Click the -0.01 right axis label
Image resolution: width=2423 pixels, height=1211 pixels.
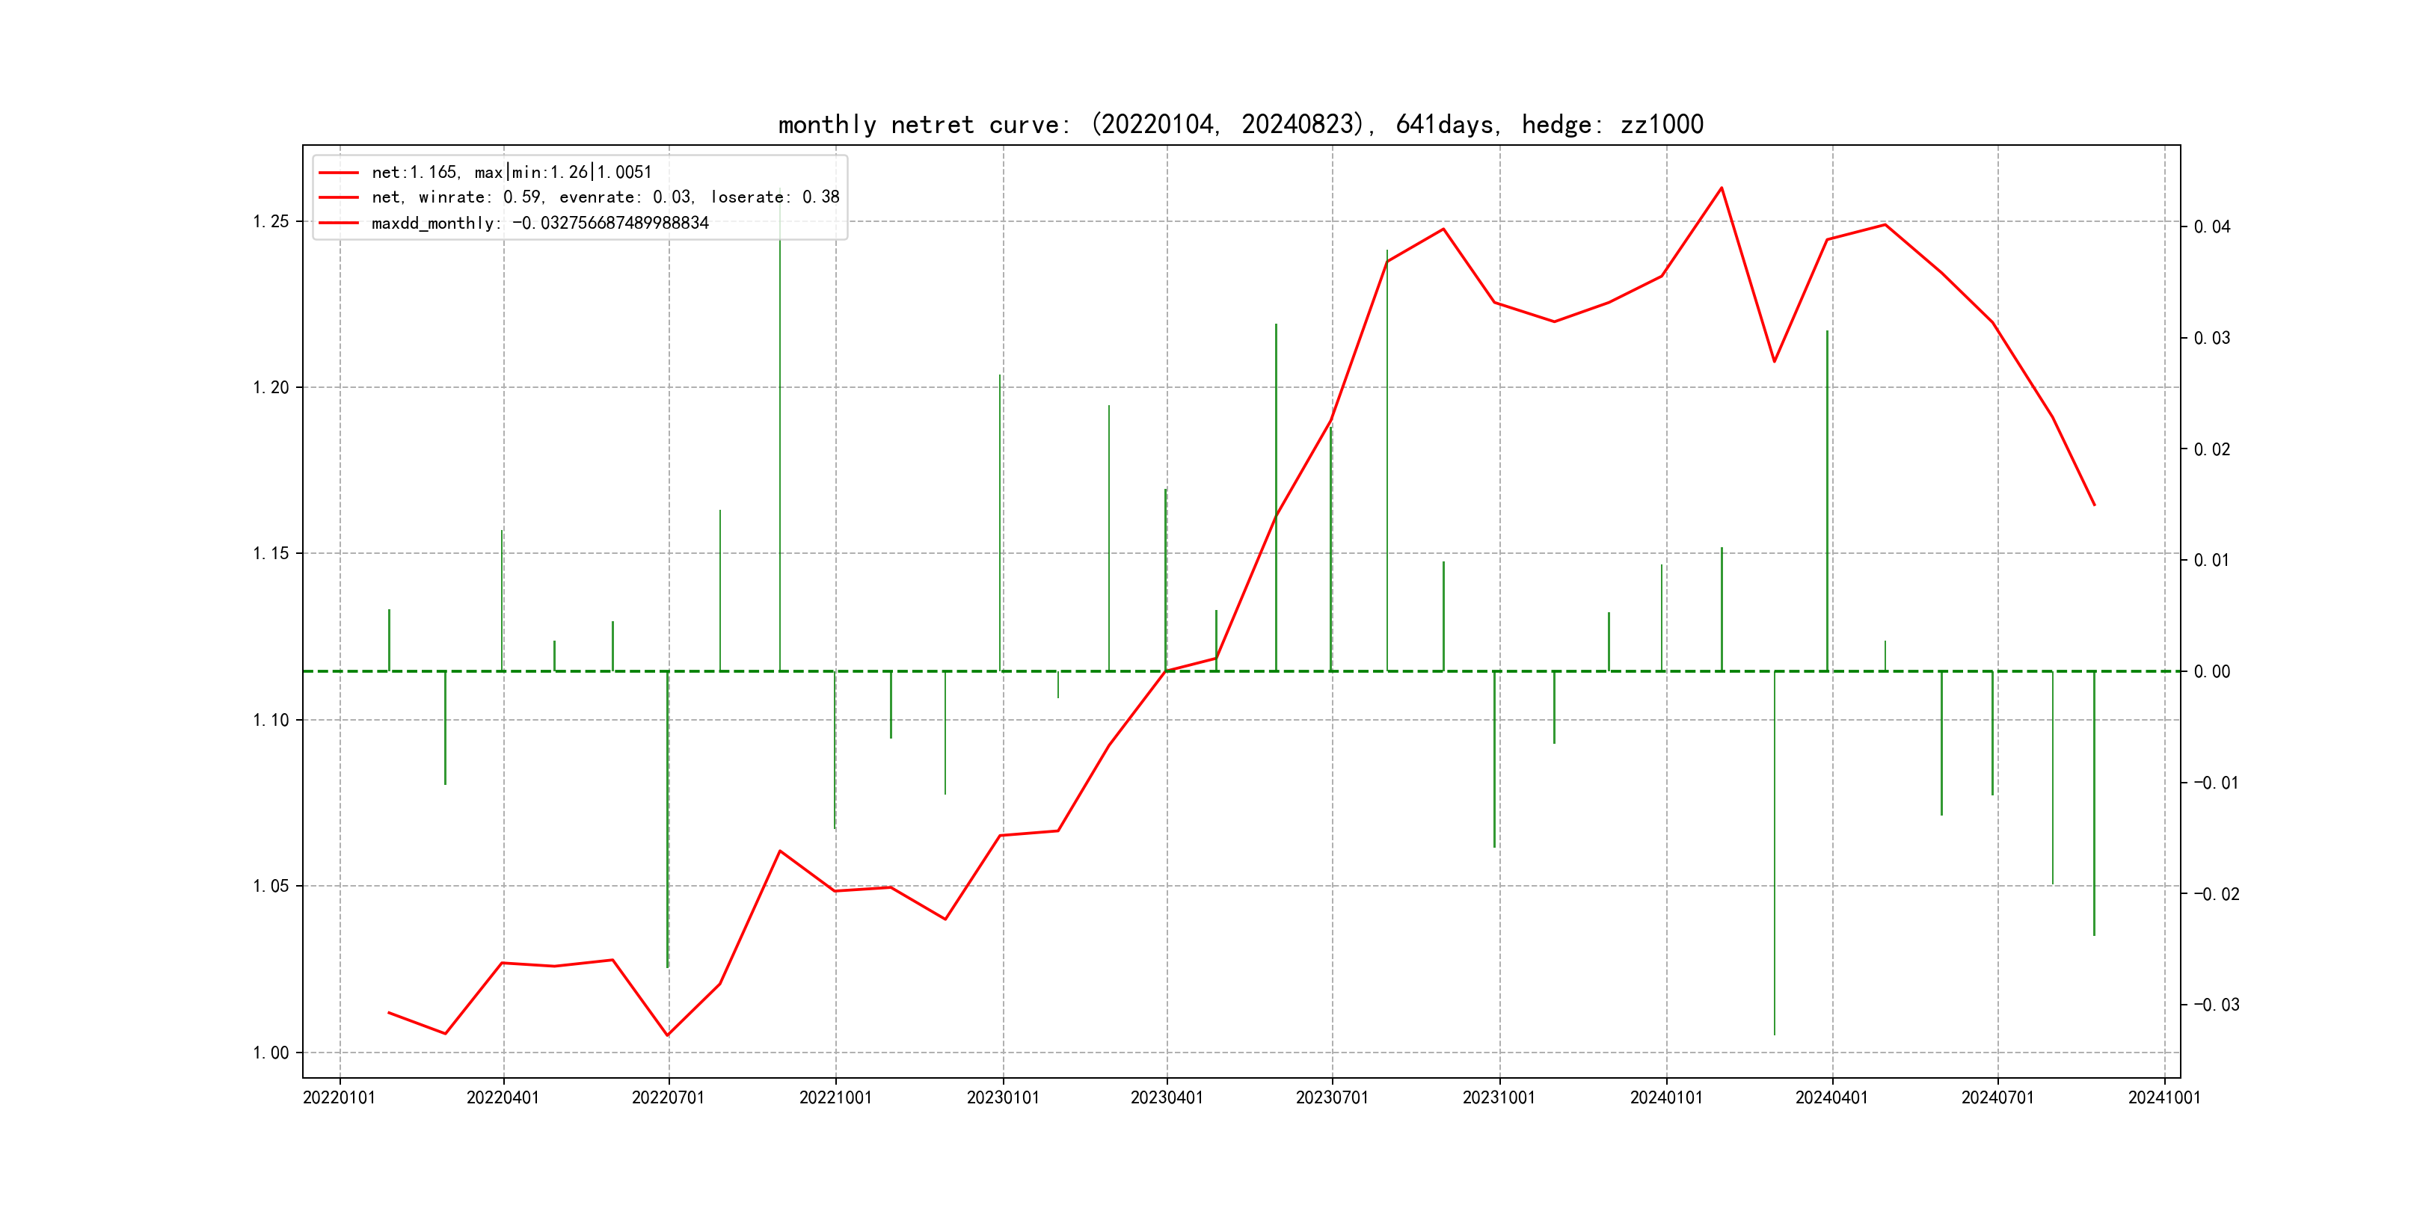[x=2215, y=783]
